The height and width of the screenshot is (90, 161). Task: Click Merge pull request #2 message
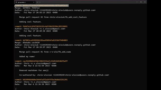tap(53, 17)
